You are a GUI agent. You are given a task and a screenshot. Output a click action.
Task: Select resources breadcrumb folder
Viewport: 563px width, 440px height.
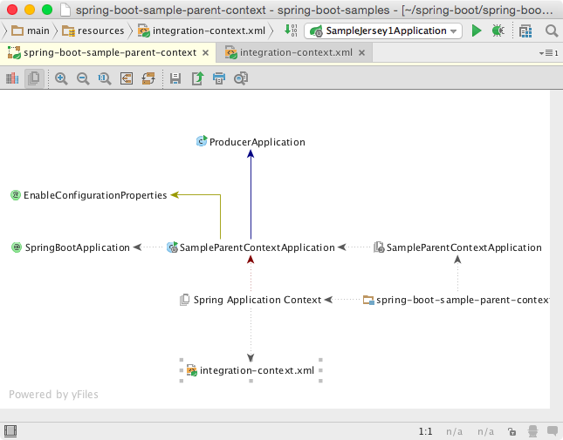[x=93, y=30]
